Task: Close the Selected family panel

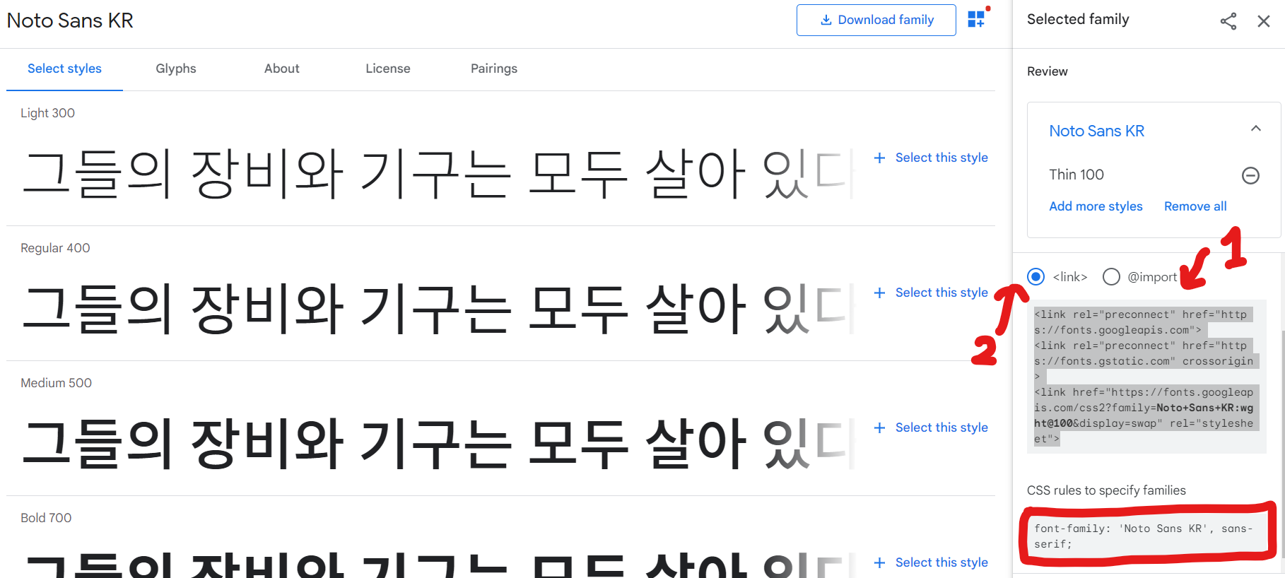Action: pos(1264,21)
